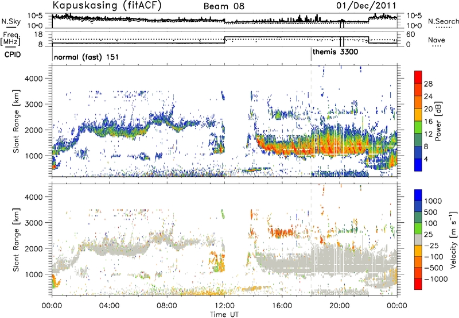Click the 25 tick on Velocity colorbar
The height and width of the screenshot is (318, 459).
click(428, 234)
